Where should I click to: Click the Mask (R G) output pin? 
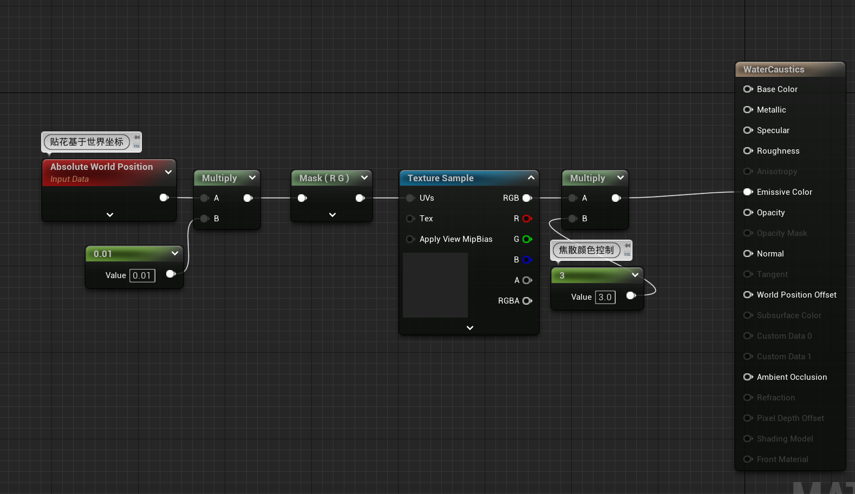tap(360, 198)
